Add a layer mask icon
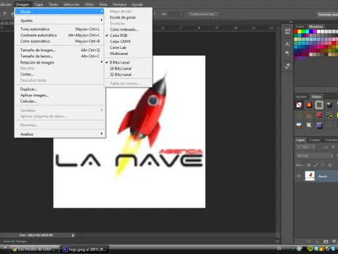Viewport: 338px width, 254px height. click(x=326, y=241)
